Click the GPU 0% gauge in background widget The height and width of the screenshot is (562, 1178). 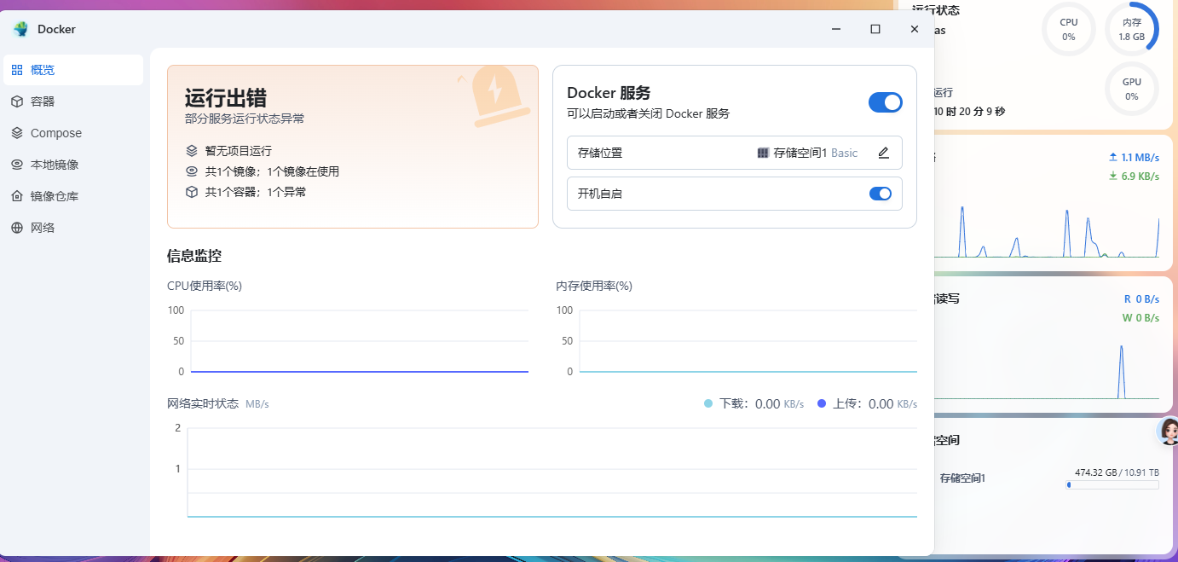click(x=1132, y=89)
